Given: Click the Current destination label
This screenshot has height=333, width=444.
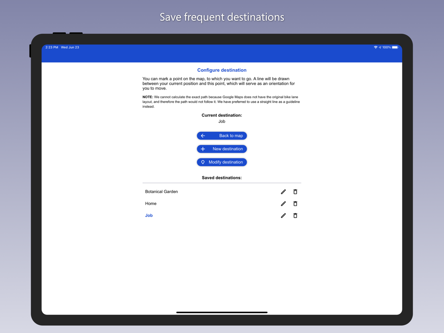Looking at the screenshot, I should pyautogui.click(x=222, y=115).
